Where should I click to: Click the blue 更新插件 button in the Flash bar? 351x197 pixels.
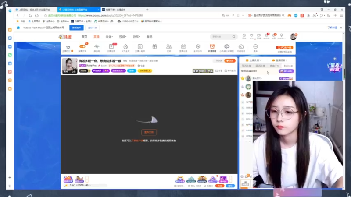76,28
